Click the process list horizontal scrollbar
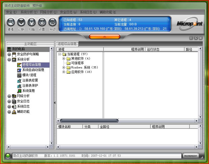Screen dimensions: 209x164 tap(89, 121)
